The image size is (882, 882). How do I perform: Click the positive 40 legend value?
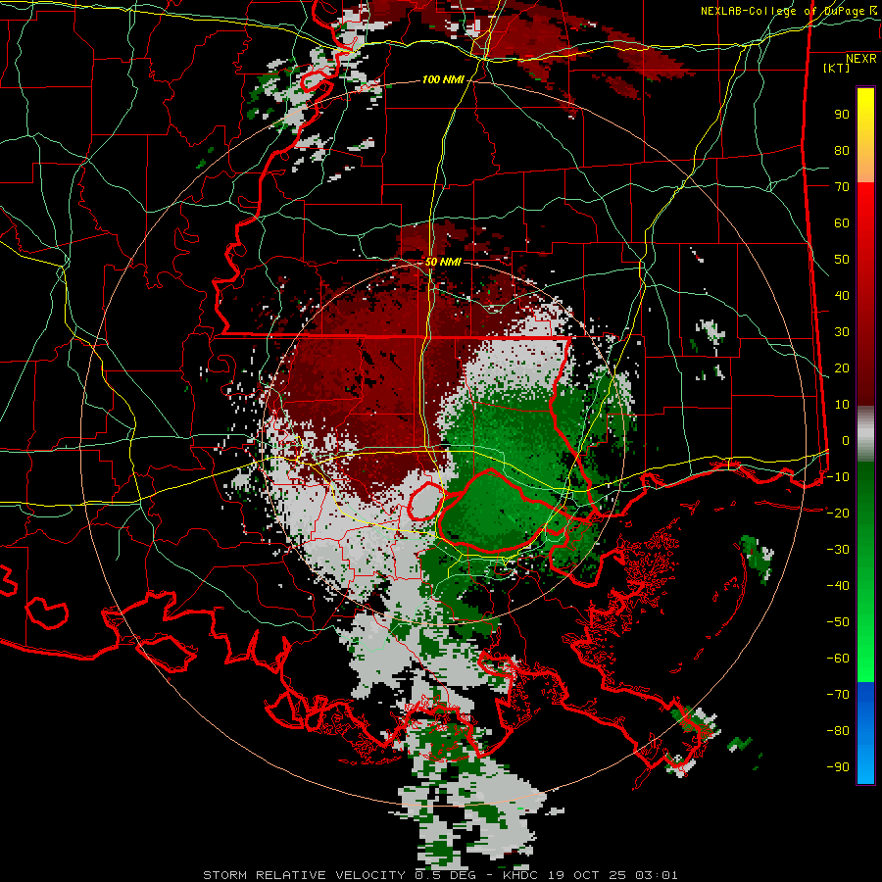[x=842, y=295]
